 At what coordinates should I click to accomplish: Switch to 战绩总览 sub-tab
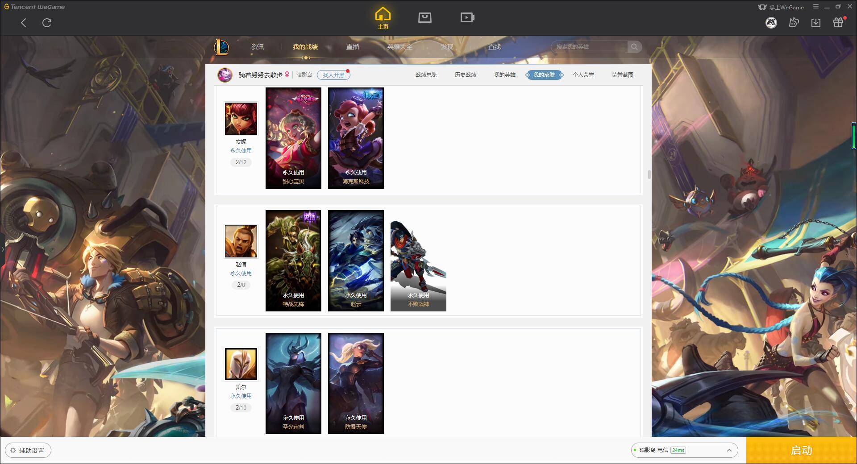pos(426,75)
